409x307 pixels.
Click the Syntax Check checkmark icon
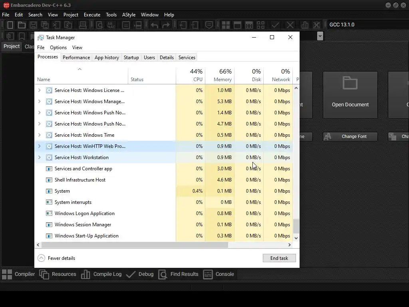pos(275,25)
